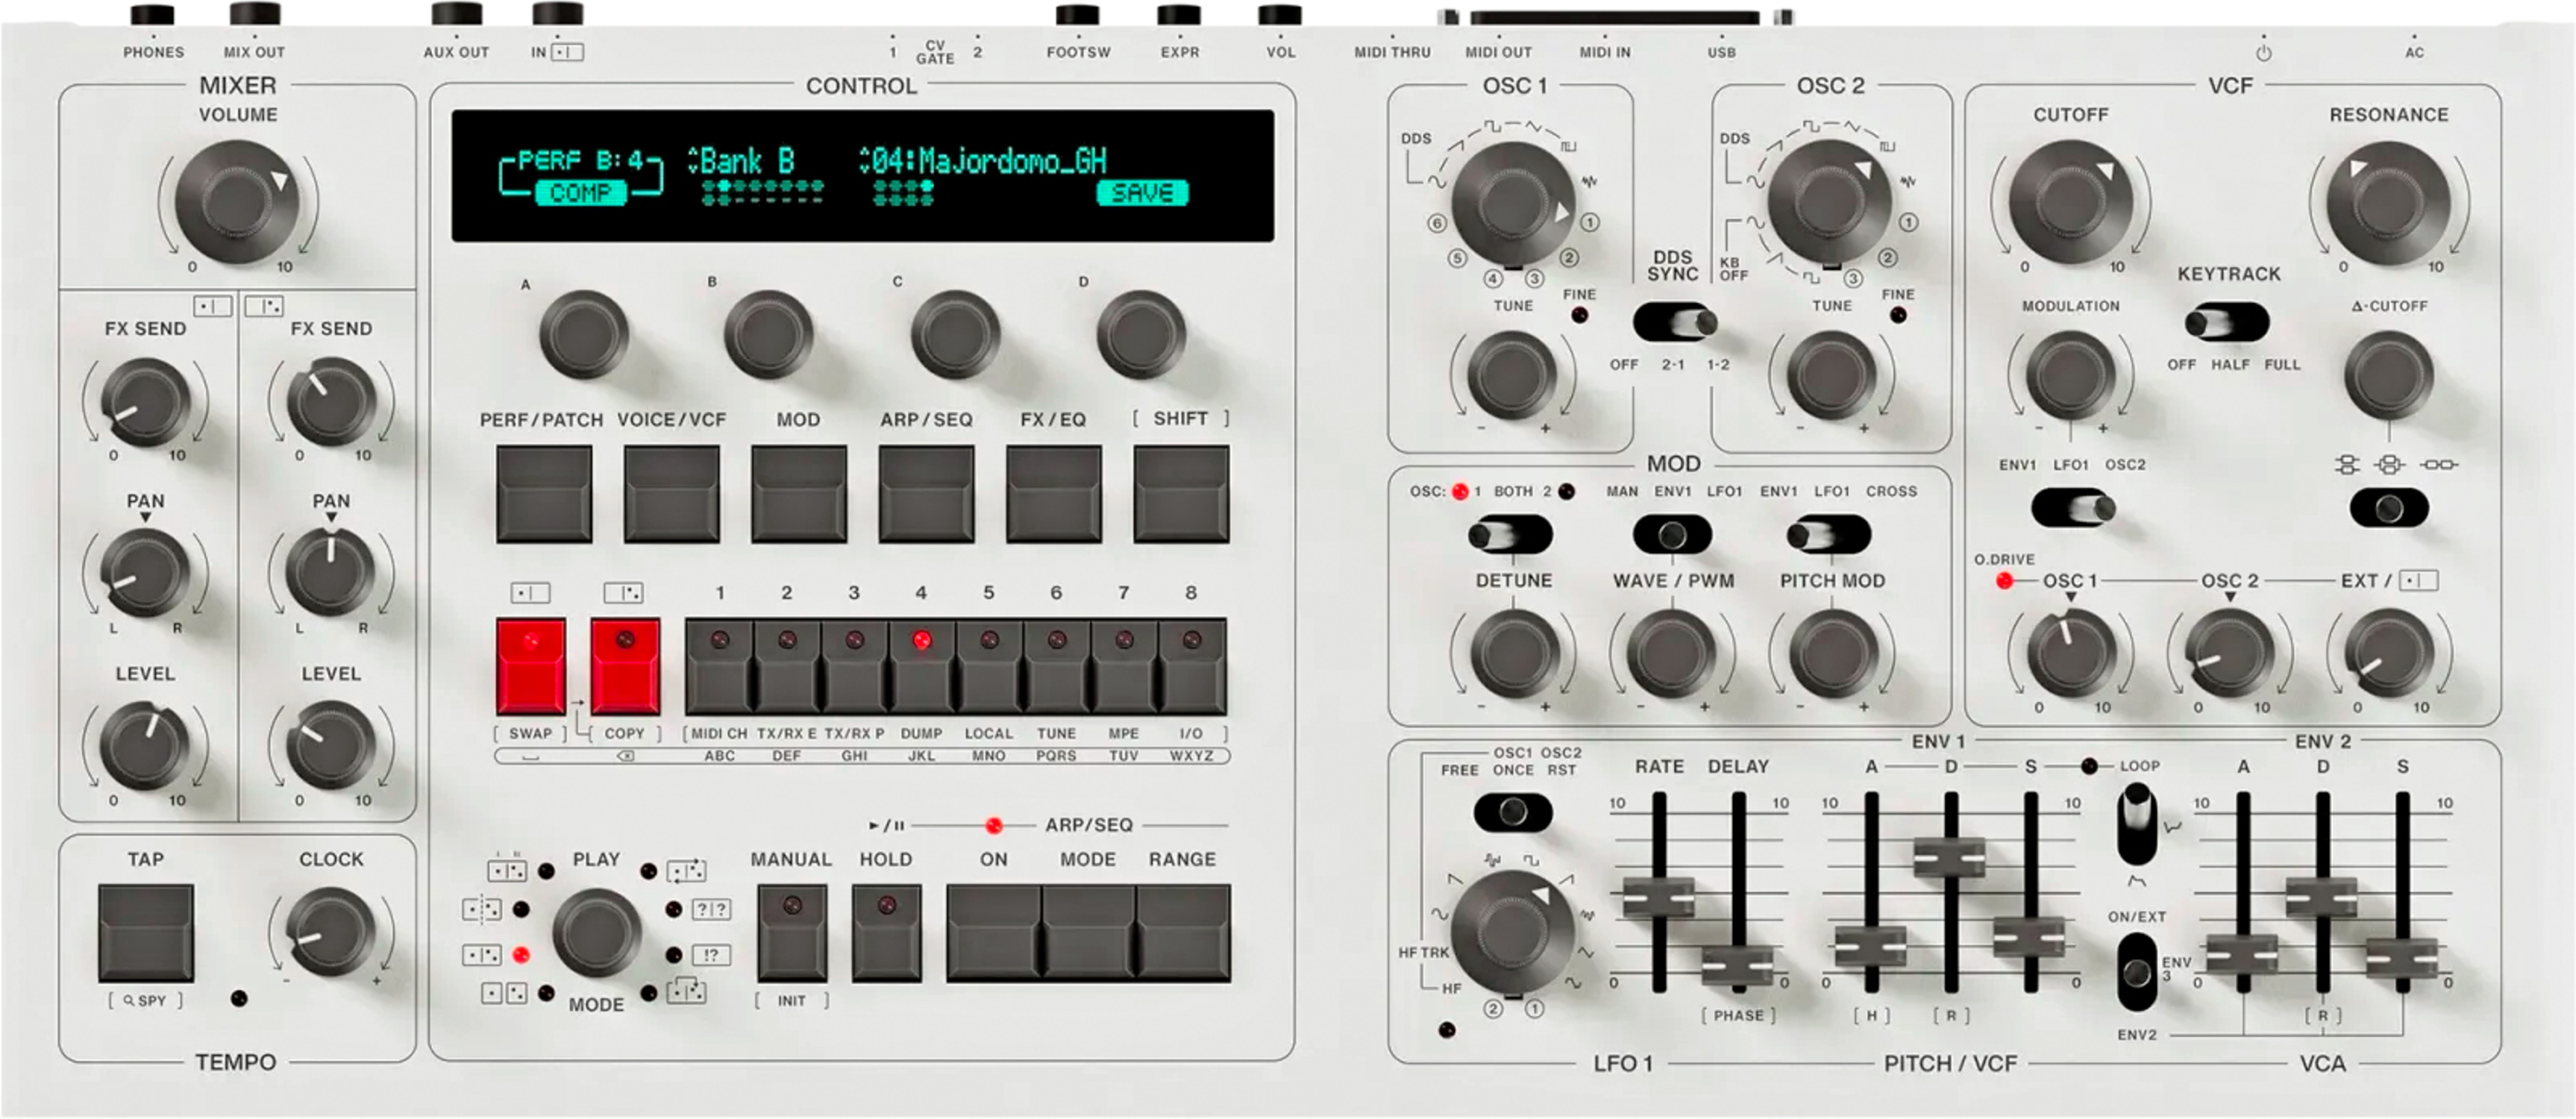Click the mixer VOLUME knob
This screenshot has width=2576, height=1119.
238,203
